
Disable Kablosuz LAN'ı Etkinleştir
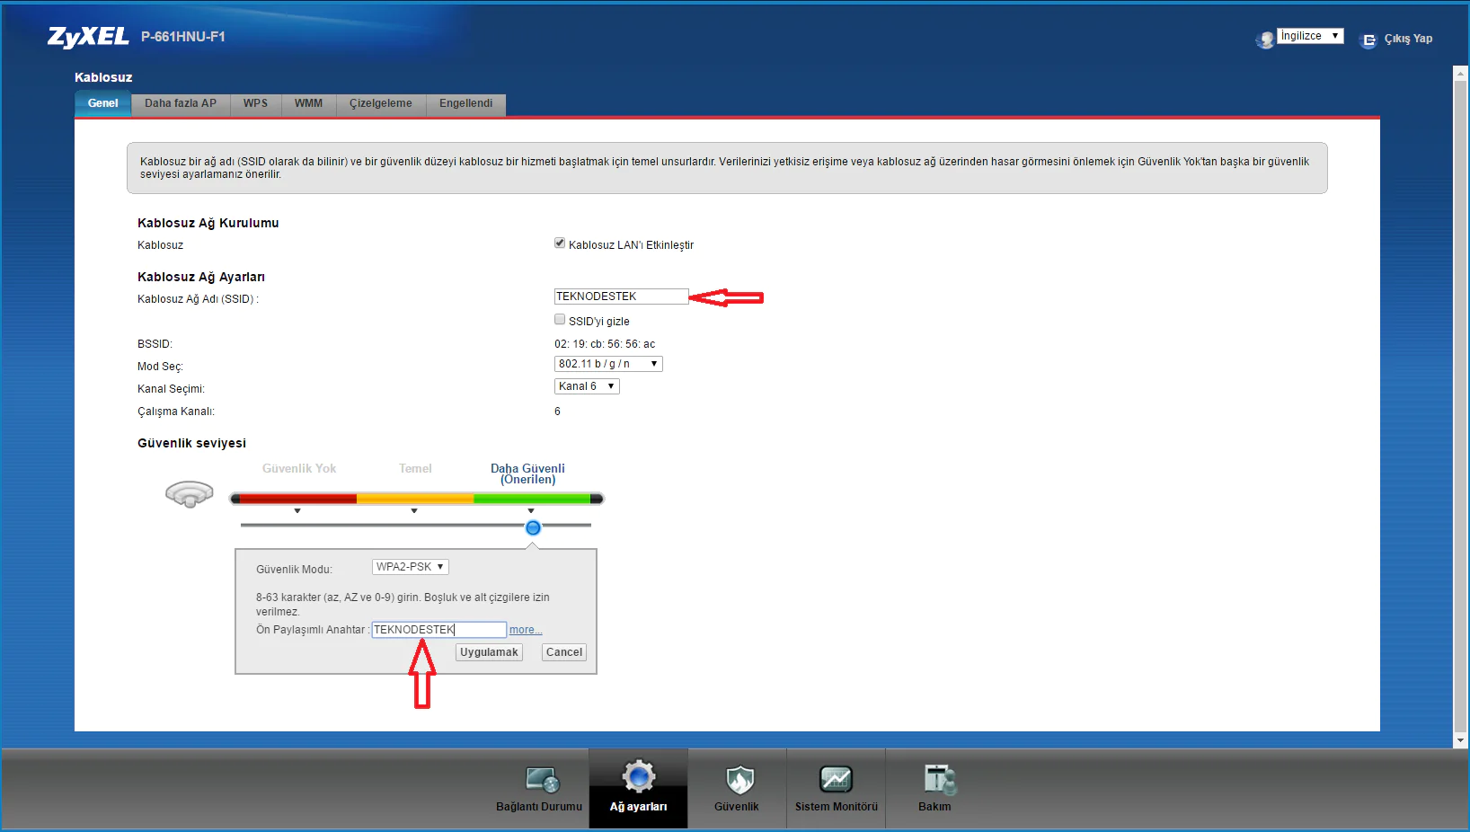(559, 242)
